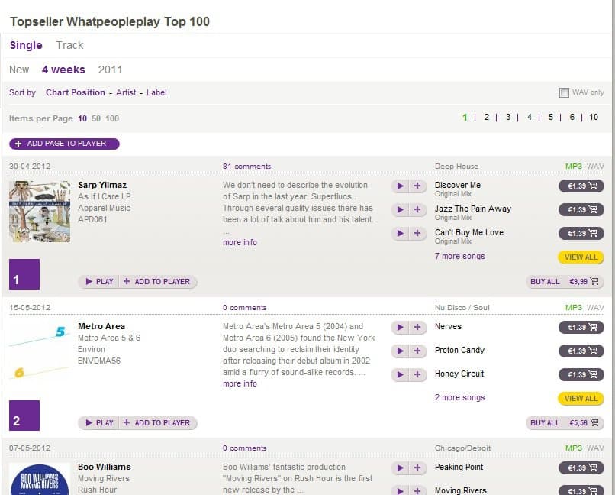Show 10 items per page
The height and width of the screenshot is (495, 615).
82,118
